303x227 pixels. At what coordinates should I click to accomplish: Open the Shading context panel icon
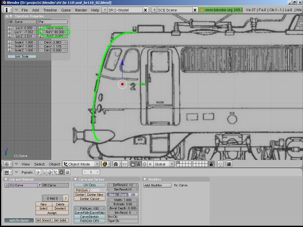coord(50,172)
